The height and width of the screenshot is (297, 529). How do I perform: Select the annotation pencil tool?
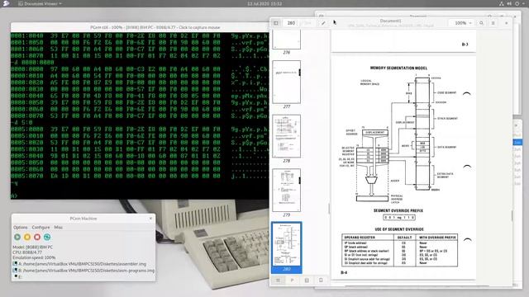323,23
